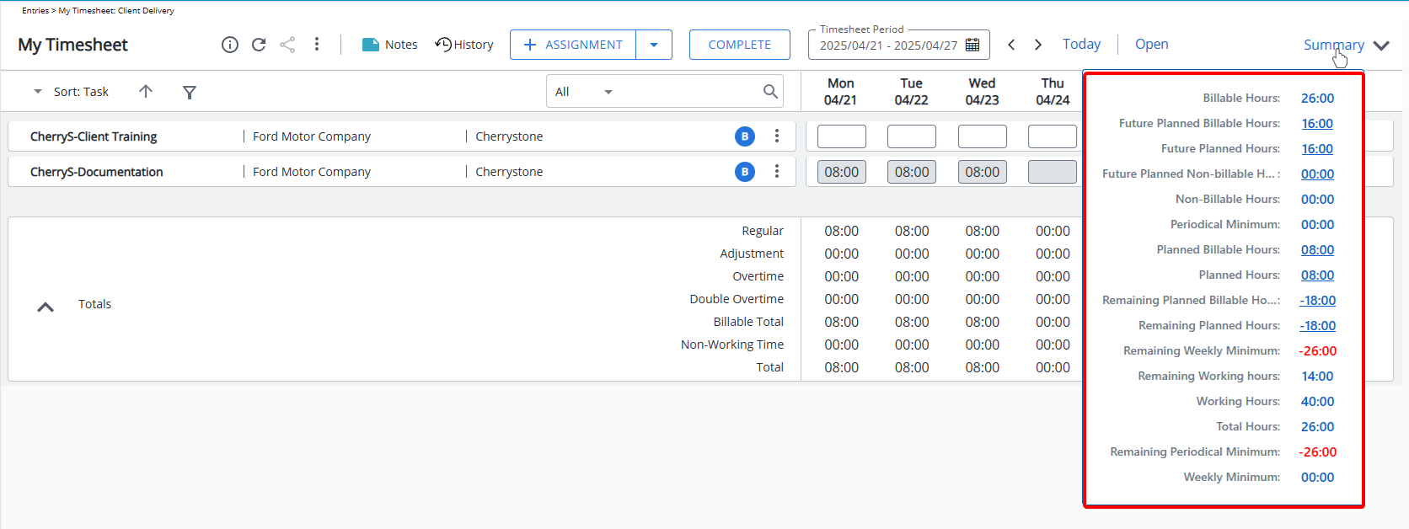
Task: Open Notes
Action: [x=389, y=45]
